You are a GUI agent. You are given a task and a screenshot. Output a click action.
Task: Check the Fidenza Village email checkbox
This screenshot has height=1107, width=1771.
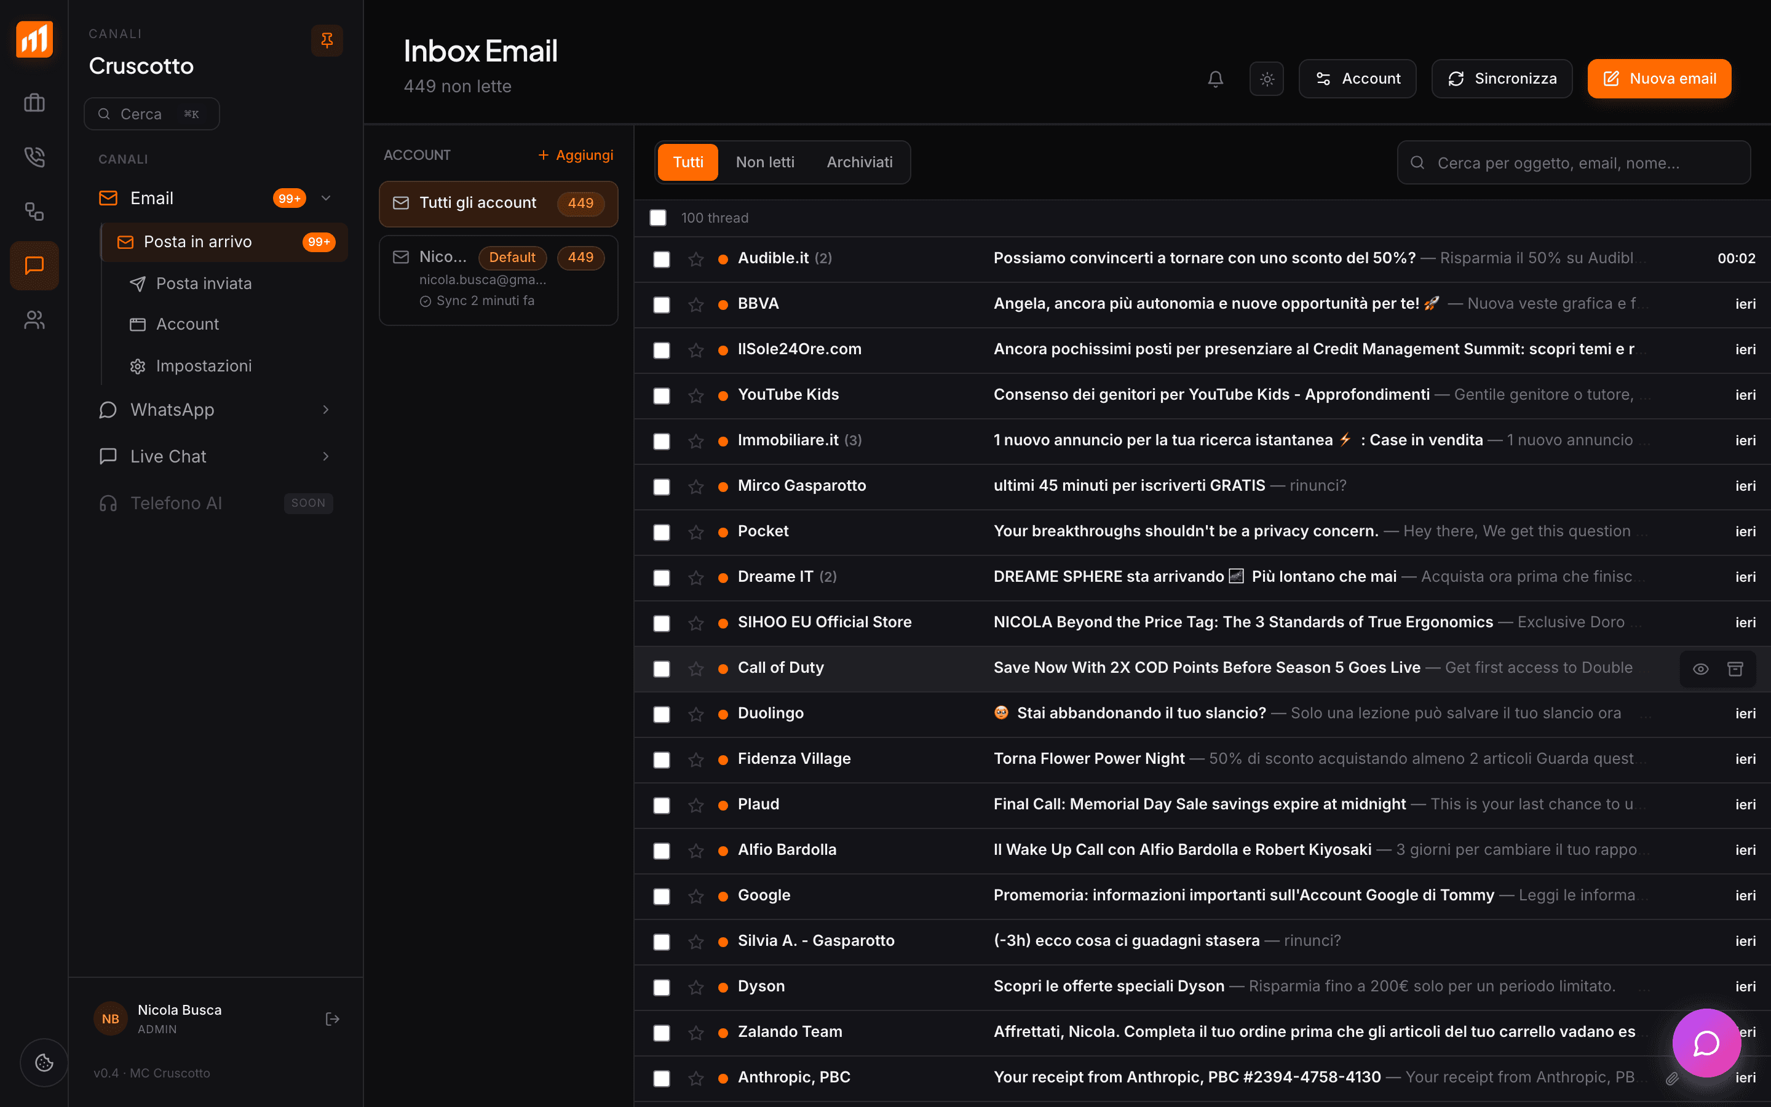click(x=662, y=760)
